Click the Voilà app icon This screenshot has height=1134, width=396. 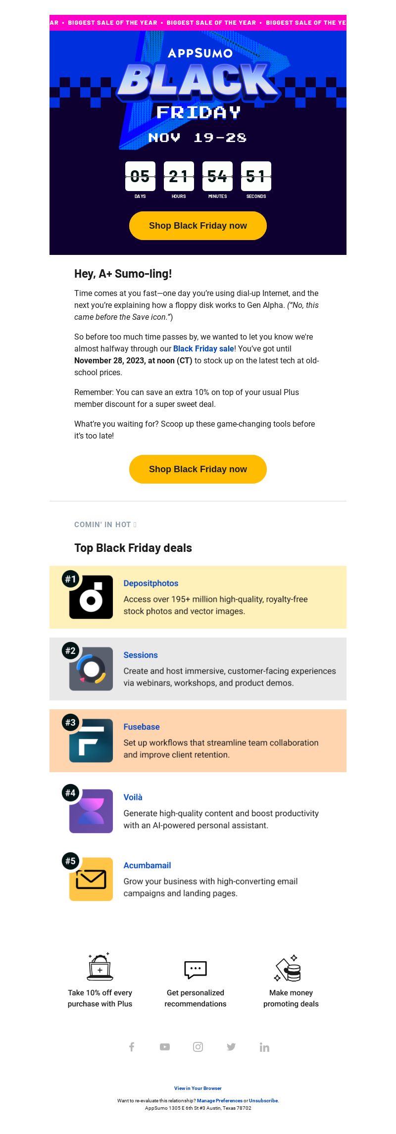pyautogui.click(x=91, y=811)
